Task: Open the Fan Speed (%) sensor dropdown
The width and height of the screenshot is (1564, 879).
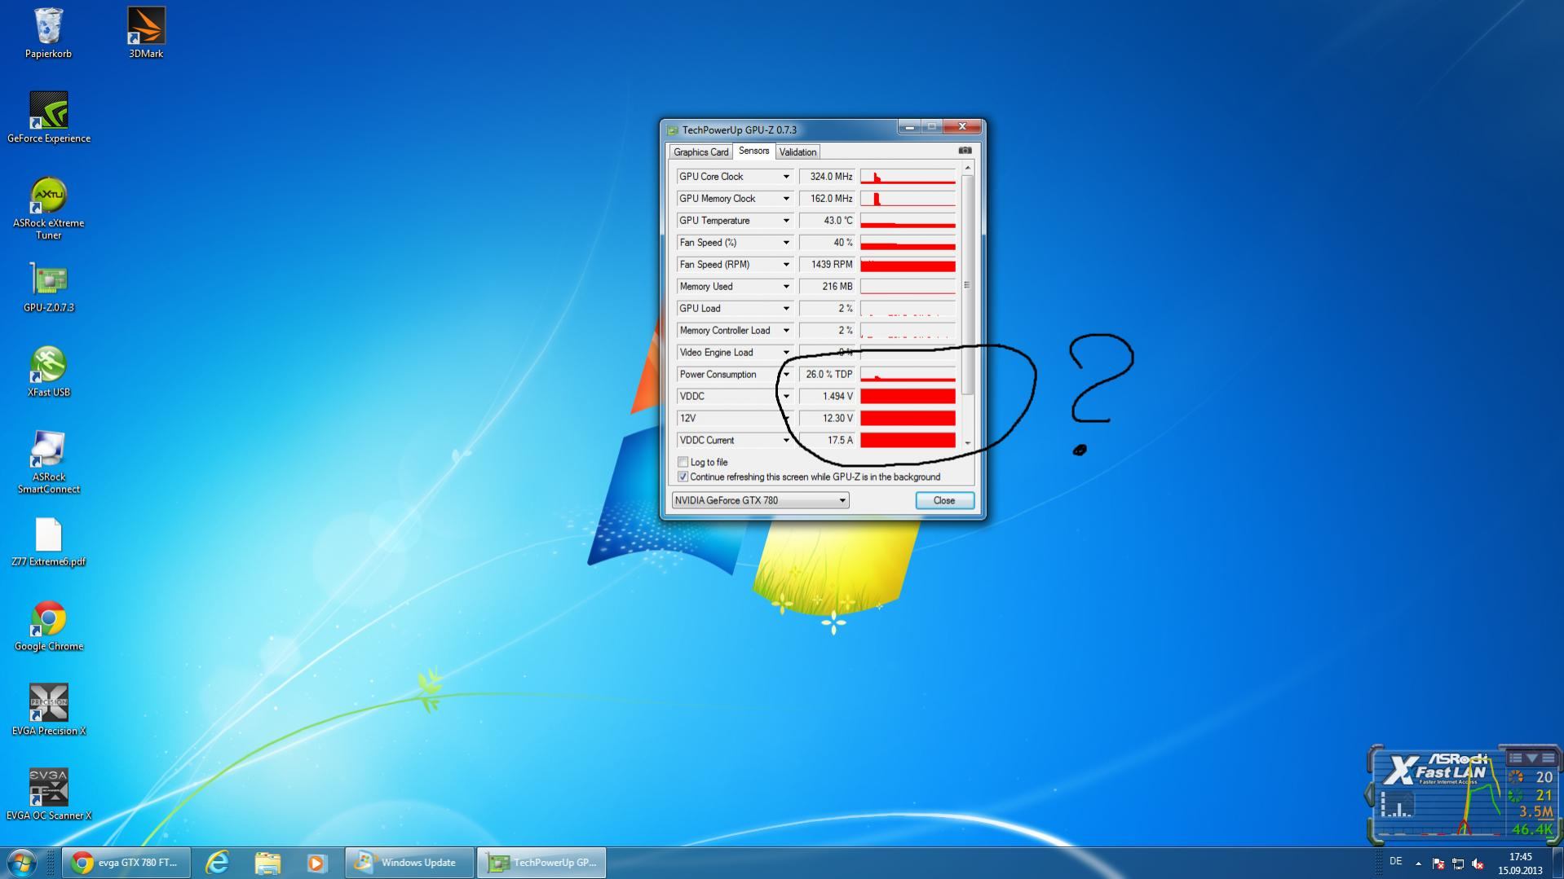Action: 786,242
